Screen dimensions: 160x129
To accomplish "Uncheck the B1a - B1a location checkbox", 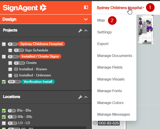I will point(4,110).
